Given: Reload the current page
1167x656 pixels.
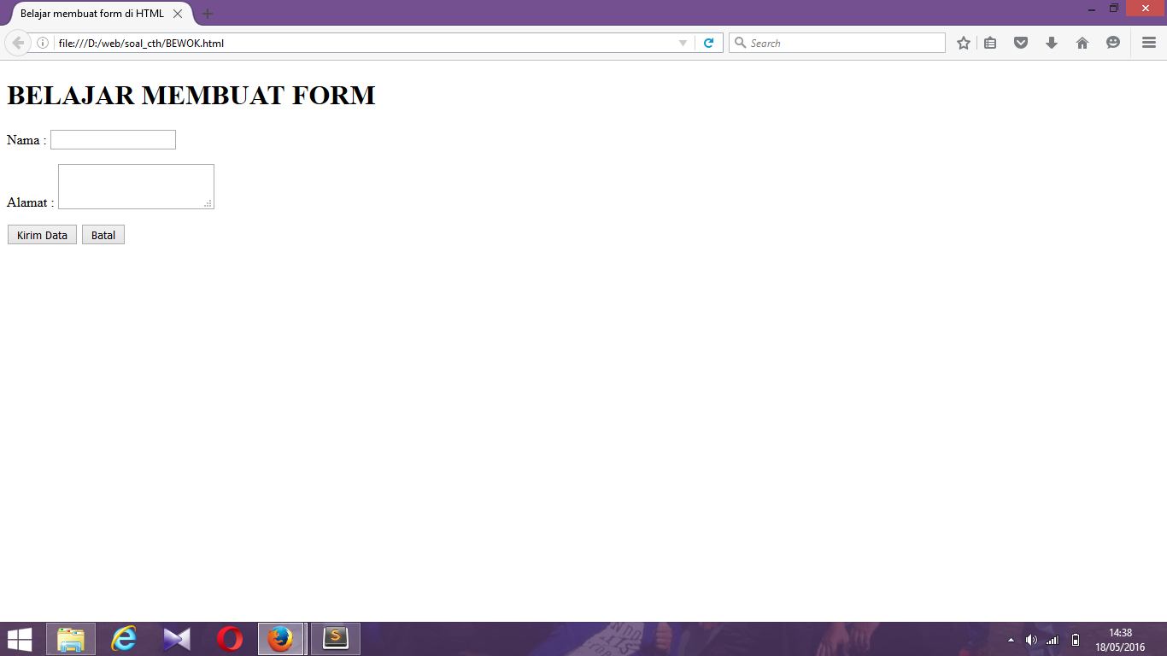Looking at the screenshot, I should 709,42.
